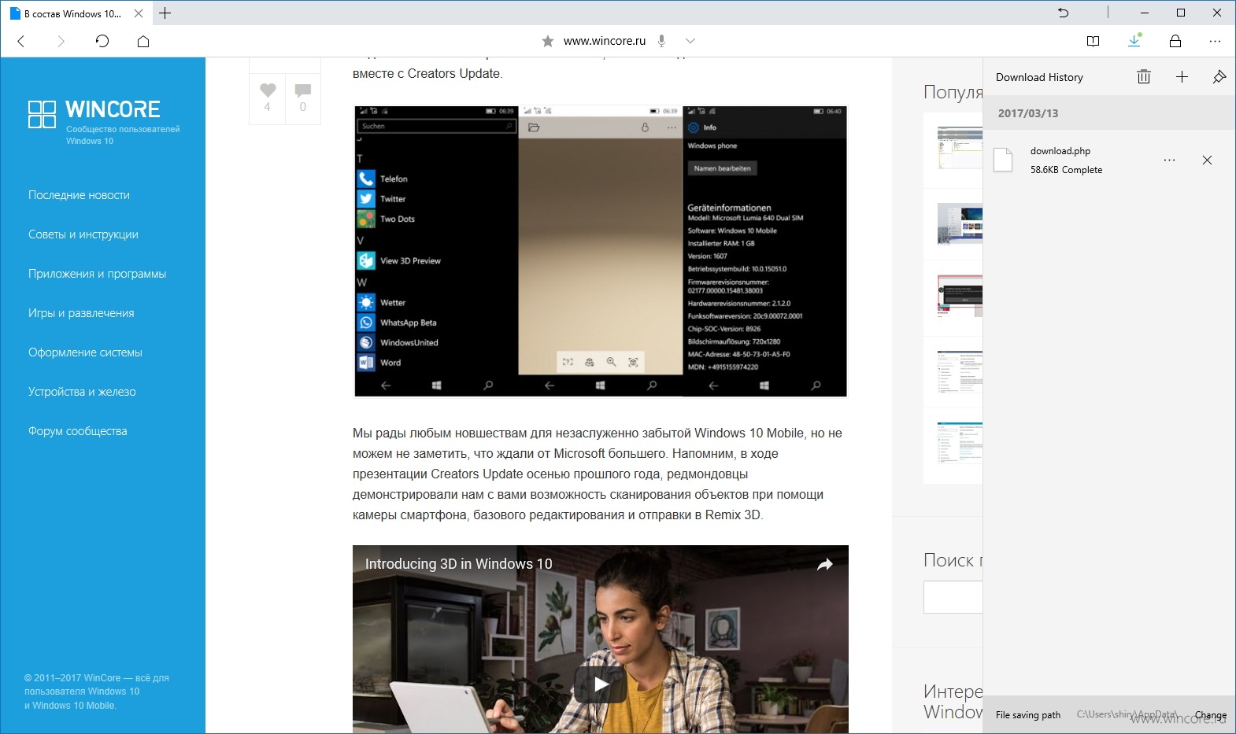This screenshot has height=734, width=1236.
Task: Open Советы и инструкции section
Action: coord(83,234)
